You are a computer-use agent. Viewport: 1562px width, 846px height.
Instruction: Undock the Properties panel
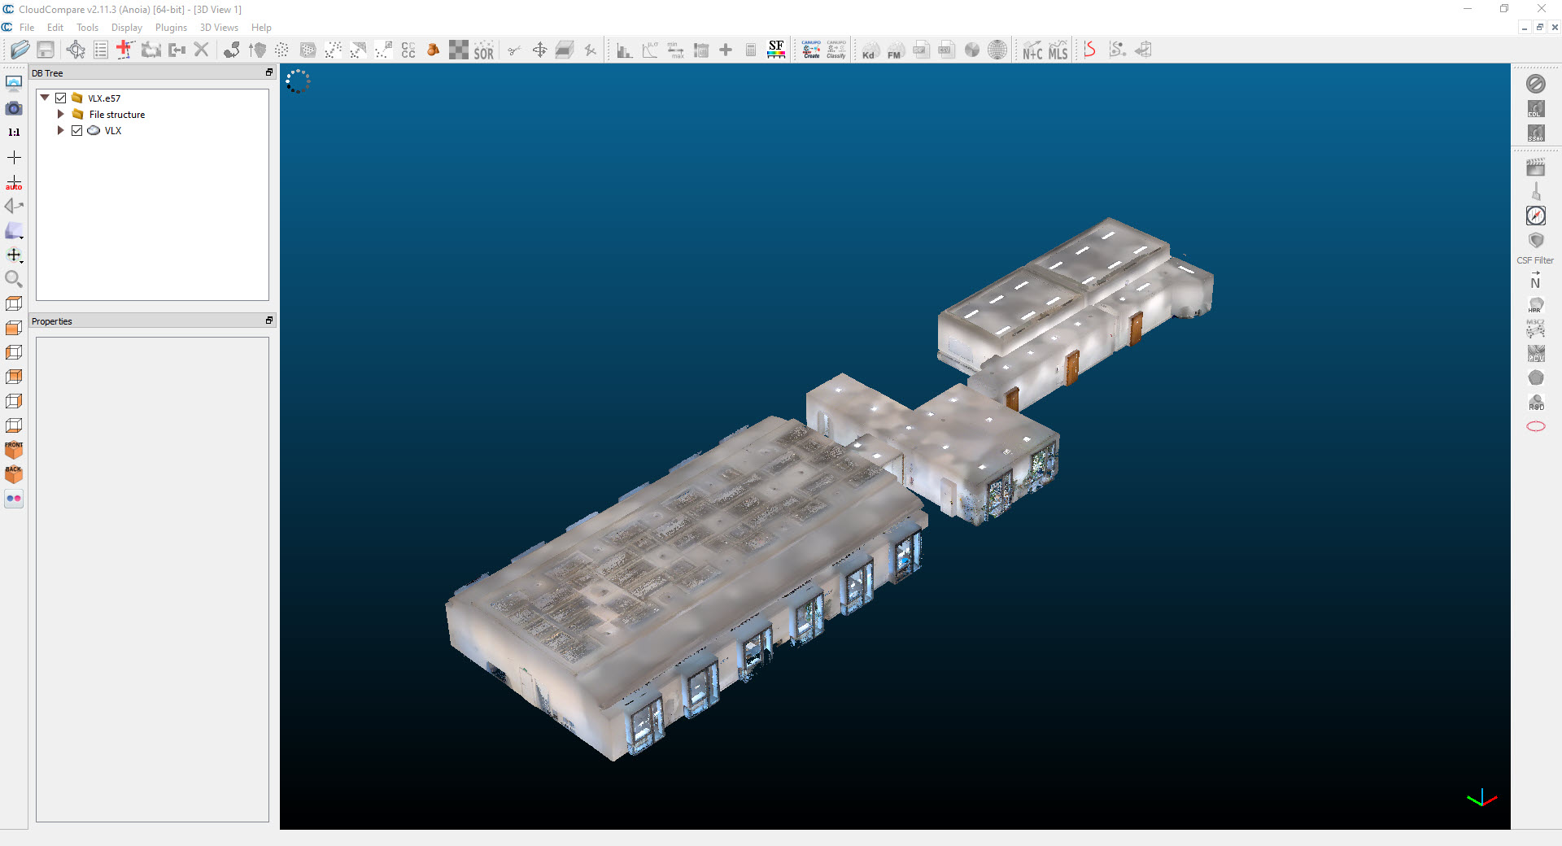pos(269,321)
